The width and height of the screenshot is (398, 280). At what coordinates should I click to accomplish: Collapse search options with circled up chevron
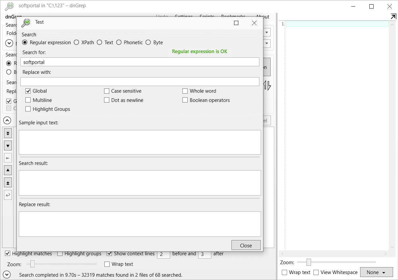tap(7, 120)
